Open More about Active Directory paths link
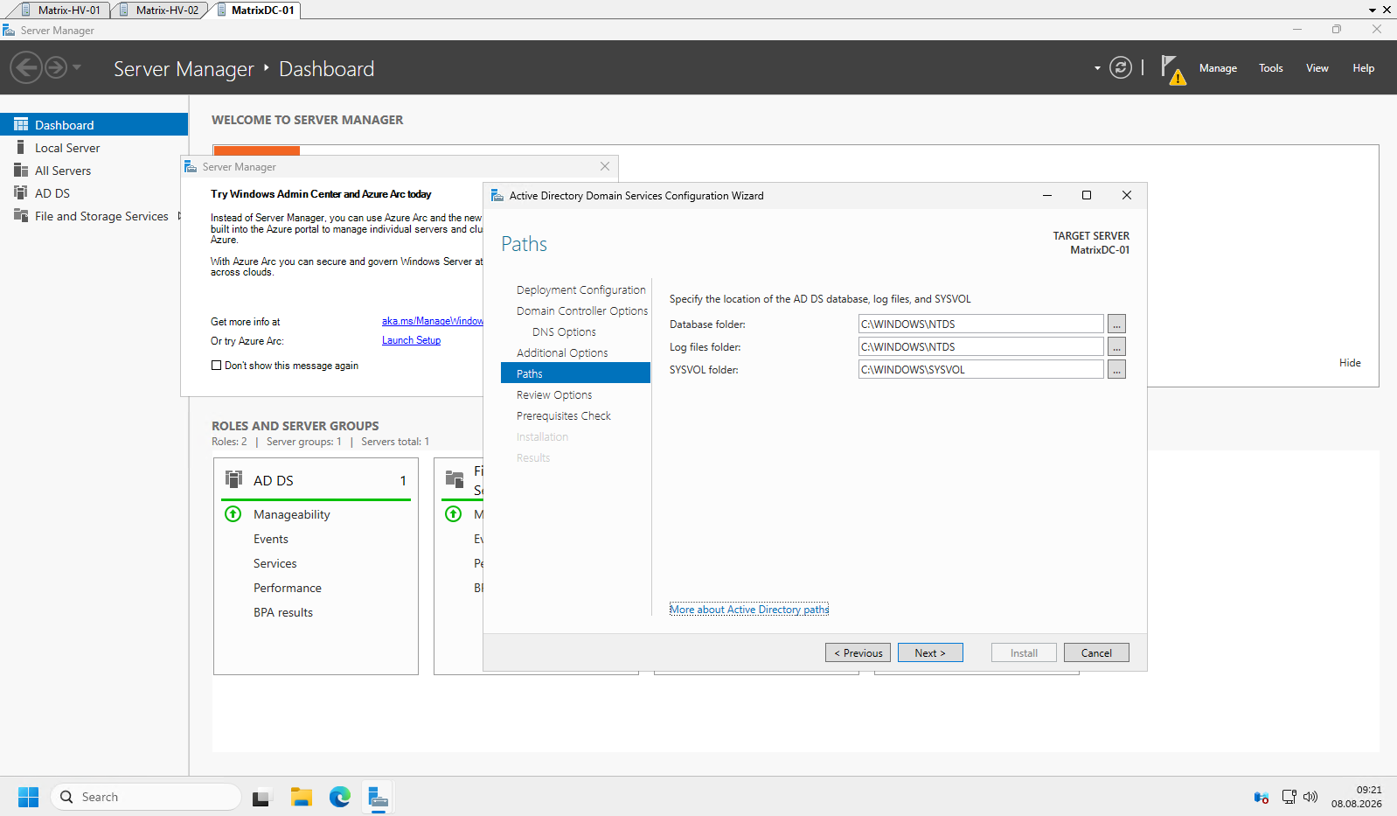The height and width of the screenshot is (816, 1397). (749, 610)
